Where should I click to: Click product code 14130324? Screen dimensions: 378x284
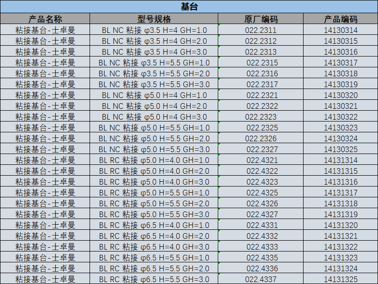click(x=340, y=138)
